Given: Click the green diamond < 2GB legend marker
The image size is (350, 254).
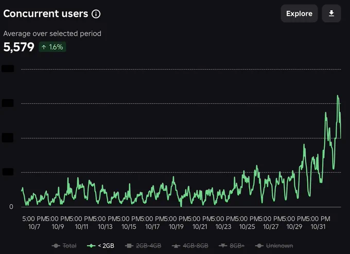Looking at the screenshot, I should 91,246.
